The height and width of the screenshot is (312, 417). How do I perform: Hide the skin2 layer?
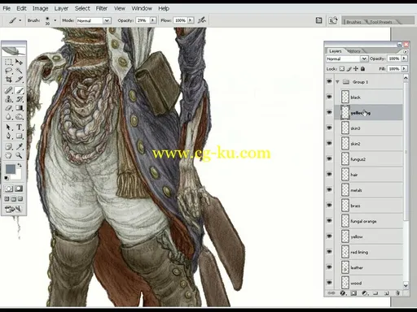[x=329, y=143]
